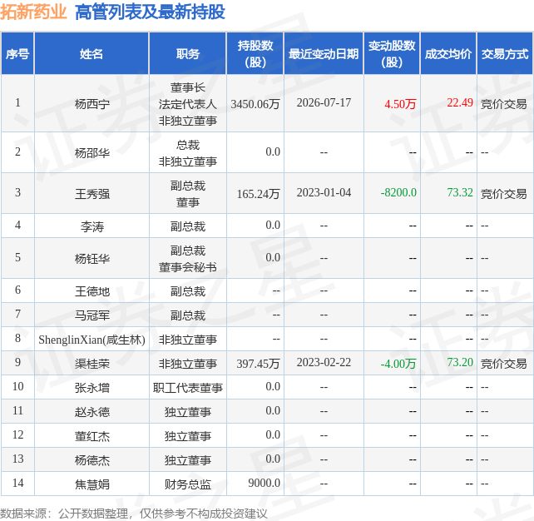Click the average price 73.20
The image size is (534, 521).
[x=460, y=362]
